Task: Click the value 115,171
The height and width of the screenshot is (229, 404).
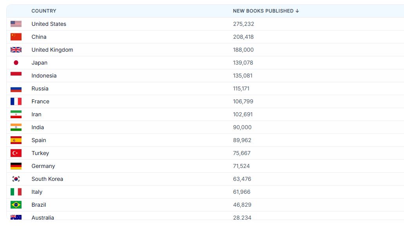Action: tap(241, 88)
